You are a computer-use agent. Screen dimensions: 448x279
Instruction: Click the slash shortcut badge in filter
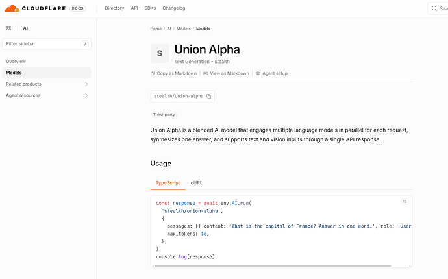85,43
